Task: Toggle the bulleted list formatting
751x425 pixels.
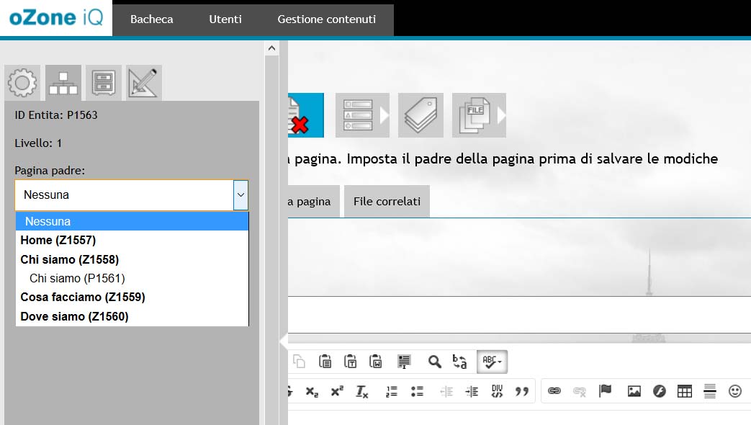Action: coord(417,390)
